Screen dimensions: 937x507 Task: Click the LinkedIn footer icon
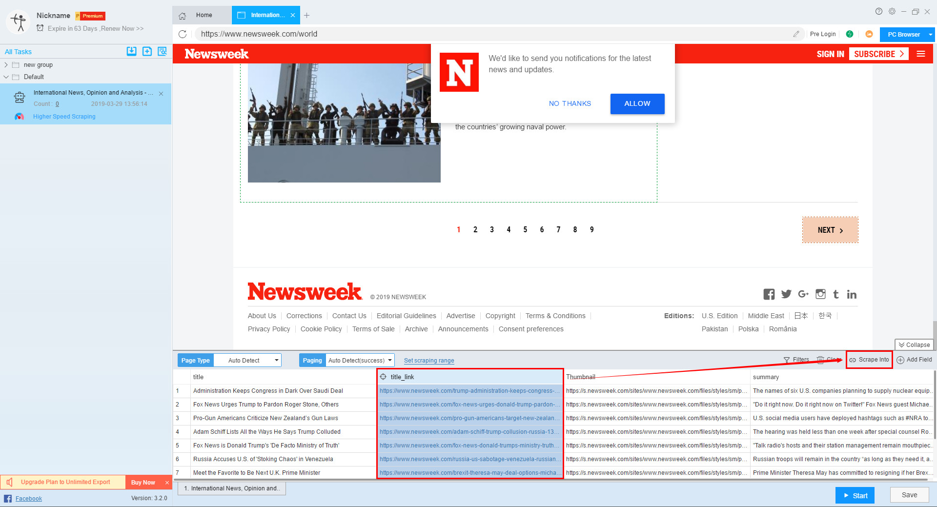pos(852,294)
